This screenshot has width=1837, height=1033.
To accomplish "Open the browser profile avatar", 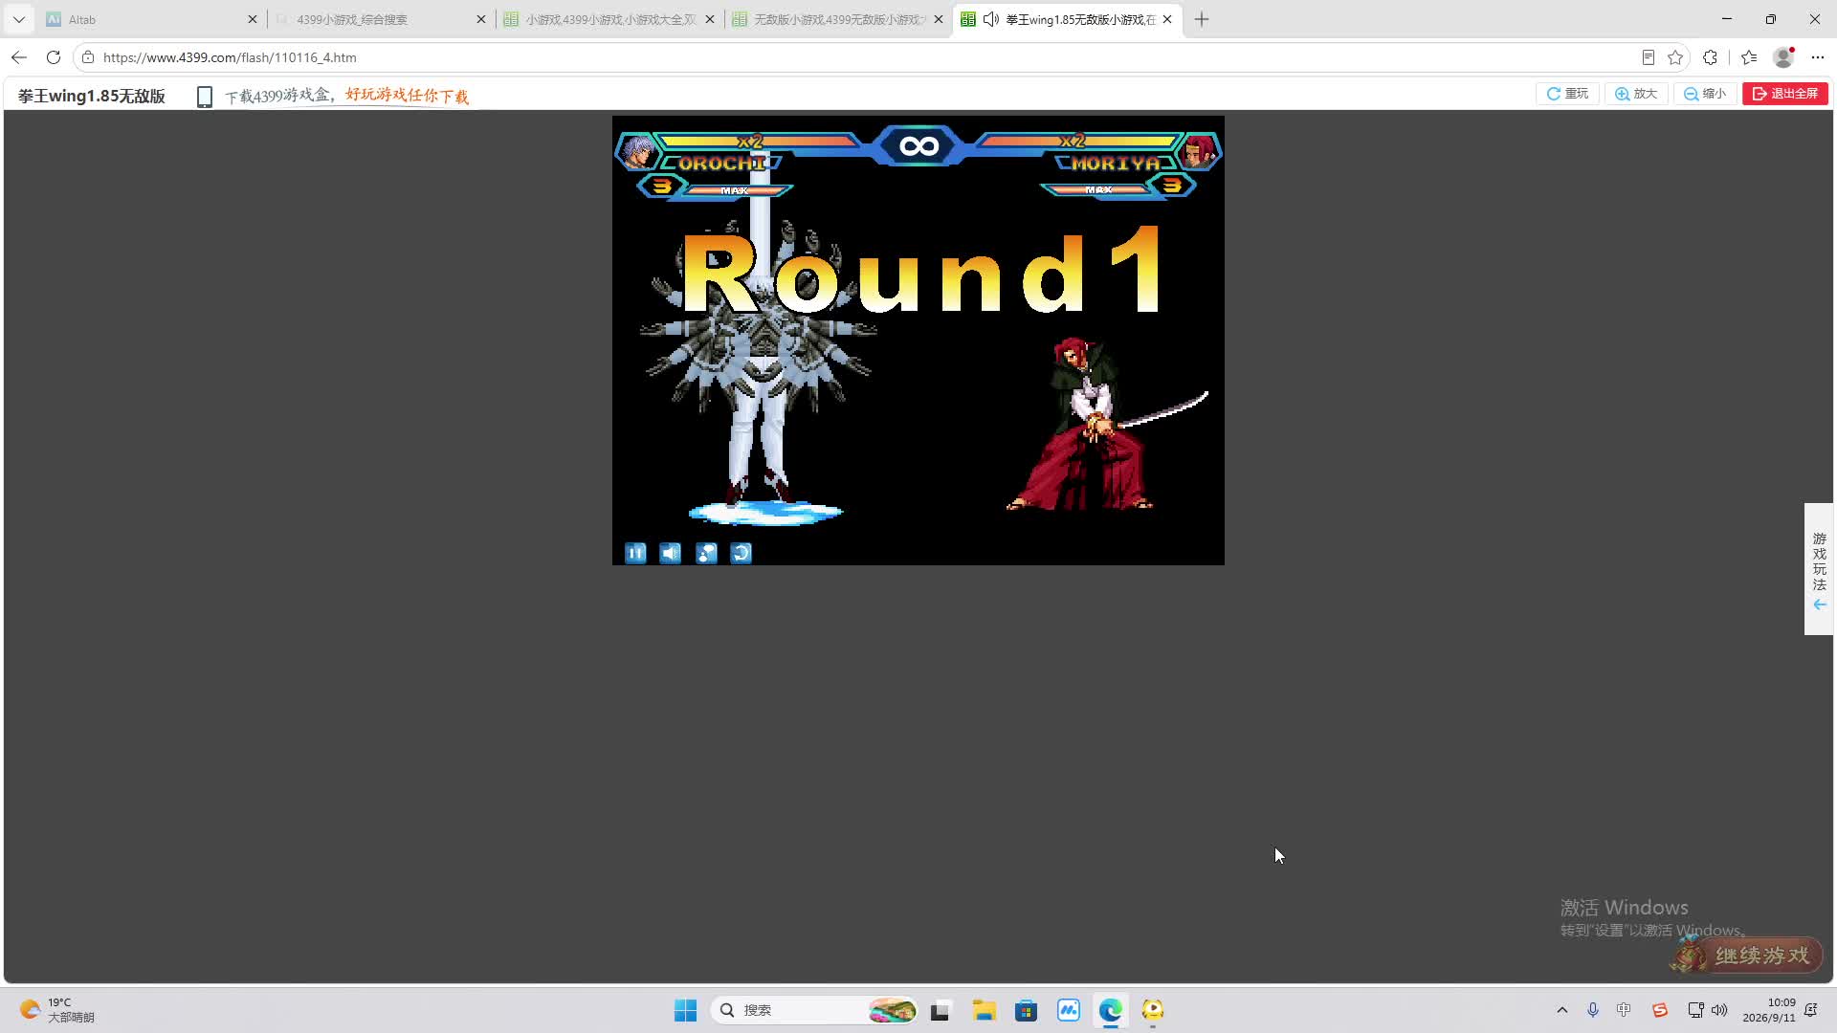I will click(1783, 57).
